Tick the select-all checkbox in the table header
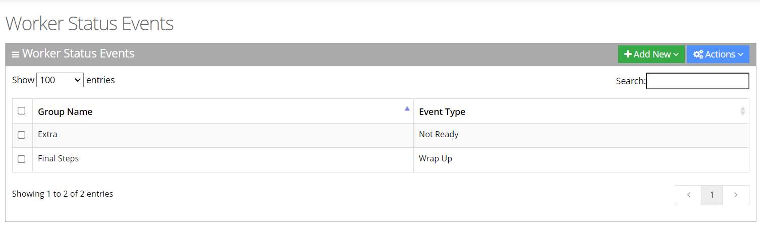 pyautogui.click(x=22, y=111)
